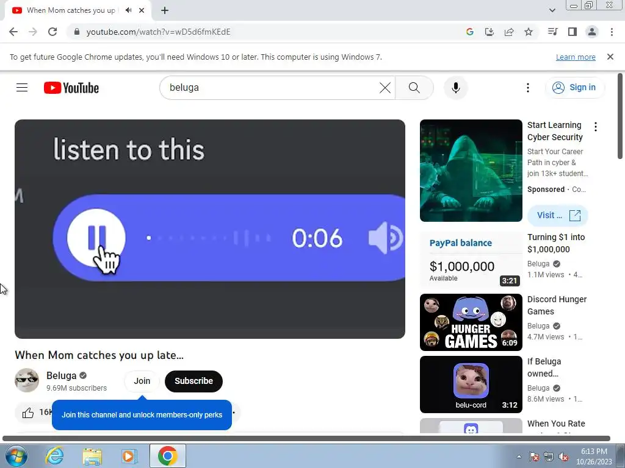
Task: Start voice search with the microphone
Action: coord(455,88)
